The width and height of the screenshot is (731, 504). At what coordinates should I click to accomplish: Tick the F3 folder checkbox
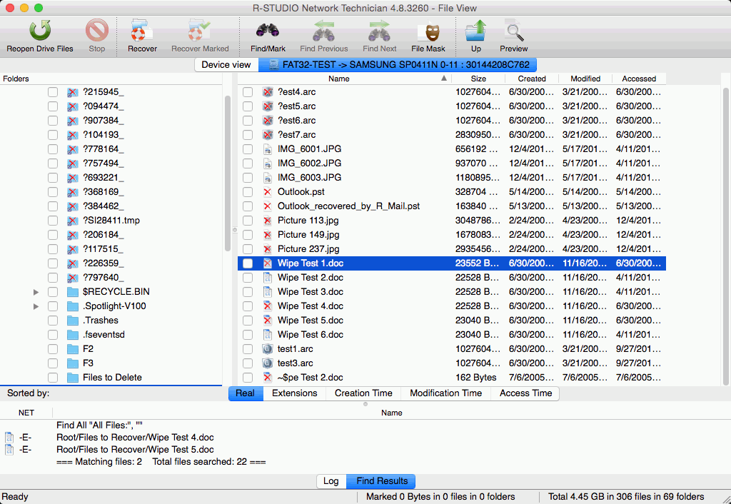pos(53,363)
